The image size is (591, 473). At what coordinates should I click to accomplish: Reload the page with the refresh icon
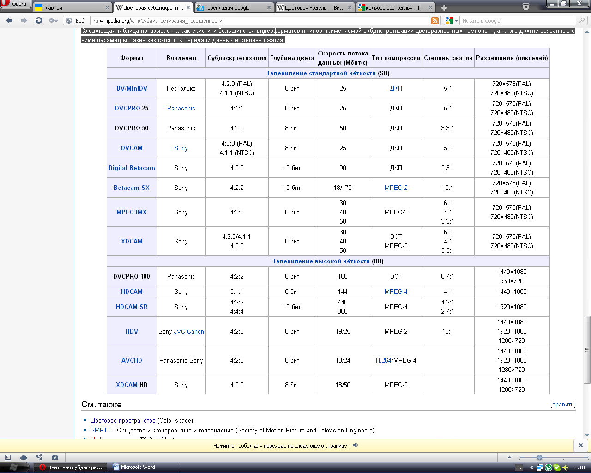39,21
